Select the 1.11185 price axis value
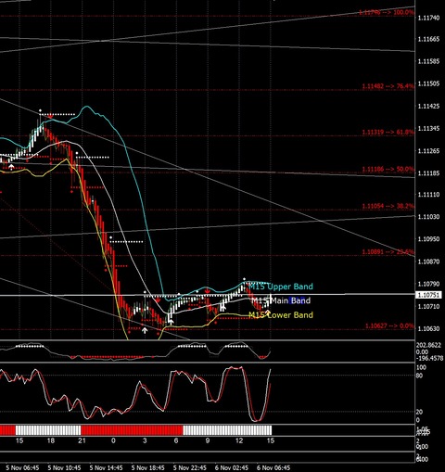Image resolution: width=445 pixels, height=472 pixels. (428, 173)
